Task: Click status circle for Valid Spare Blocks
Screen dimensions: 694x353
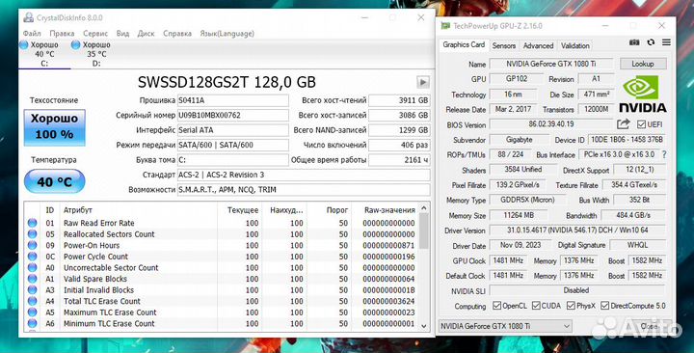Action: click(x=32, y=279)
